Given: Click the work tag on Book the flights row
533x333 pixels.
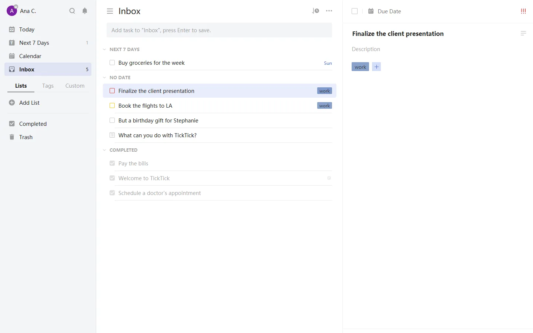Looking at the screenshot, I should tap(325, 105).
